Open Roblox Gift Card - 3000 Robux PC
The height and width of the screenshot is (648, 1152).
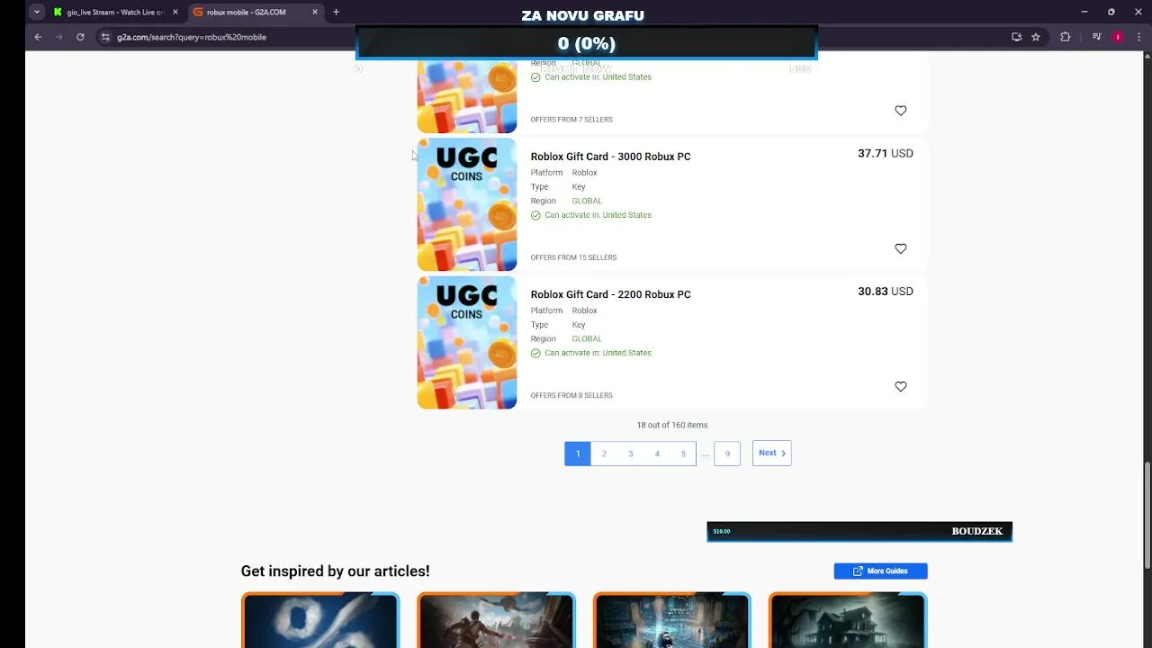(610, 157)
